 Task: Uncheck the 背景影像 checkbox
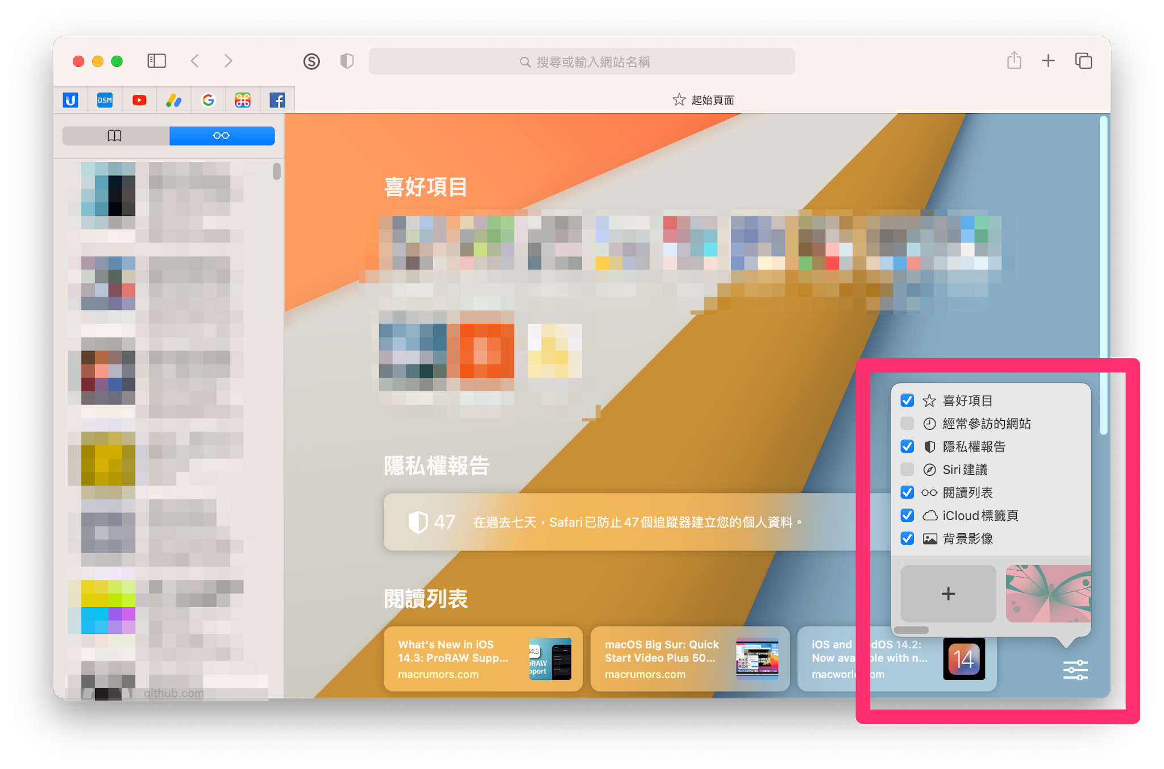907,538
